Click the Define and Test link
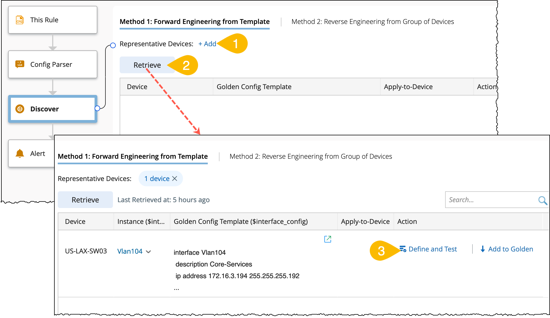The width and height of the screenshot is (550, 318). click(433, 249)
